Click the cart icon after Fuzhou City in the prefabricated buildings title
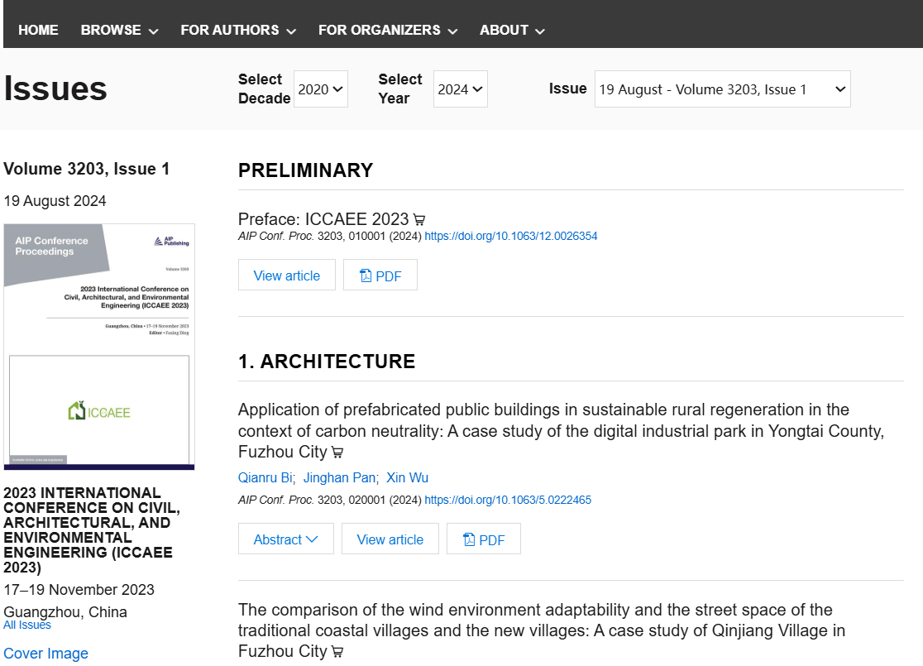Viewport: 923px width, 666px height. [337, 453]
